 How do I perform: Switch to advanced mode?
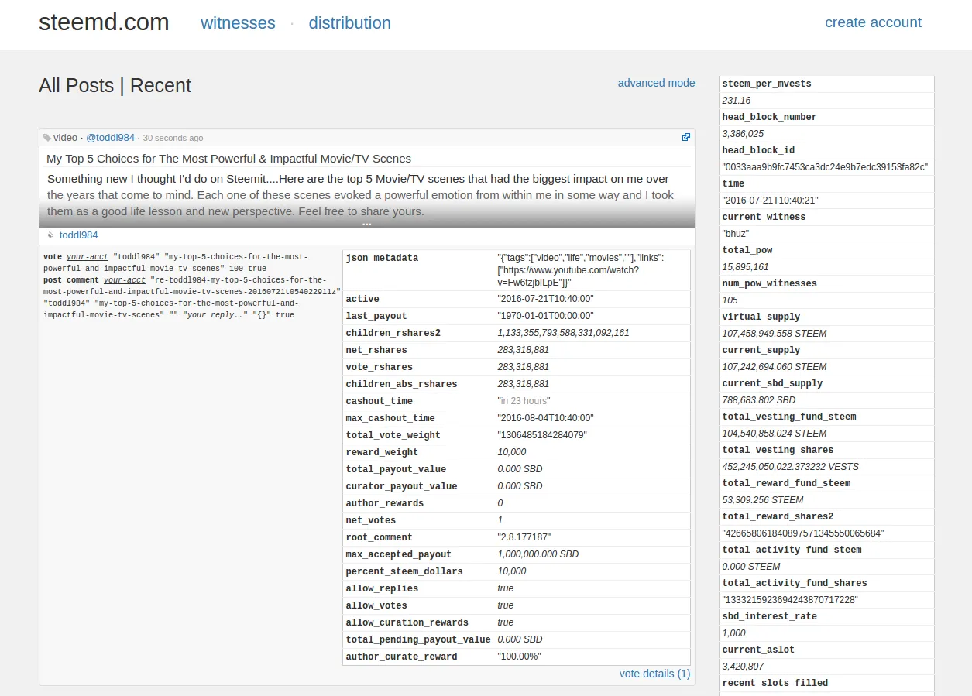click(656, 83)
